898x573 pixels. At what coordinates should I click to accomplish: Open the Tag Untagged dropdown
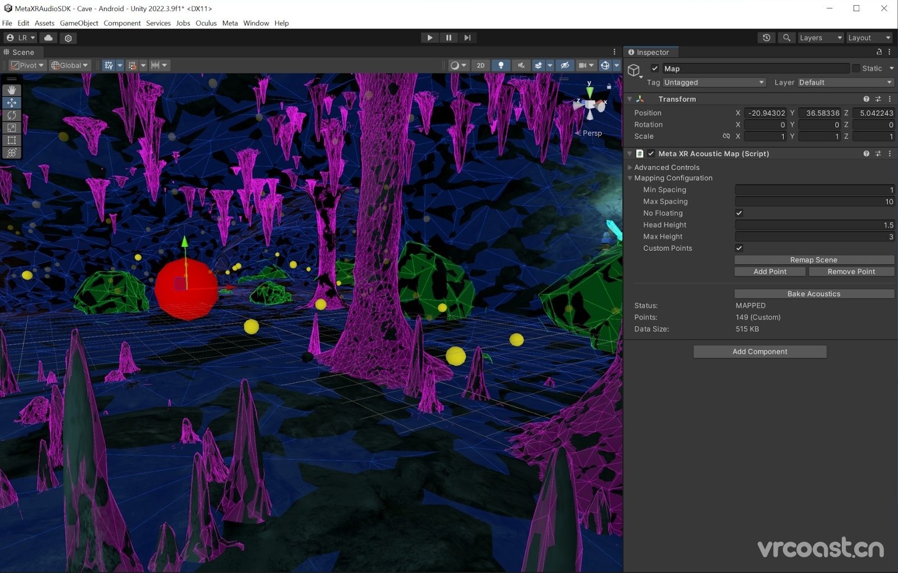click(714, 82)
